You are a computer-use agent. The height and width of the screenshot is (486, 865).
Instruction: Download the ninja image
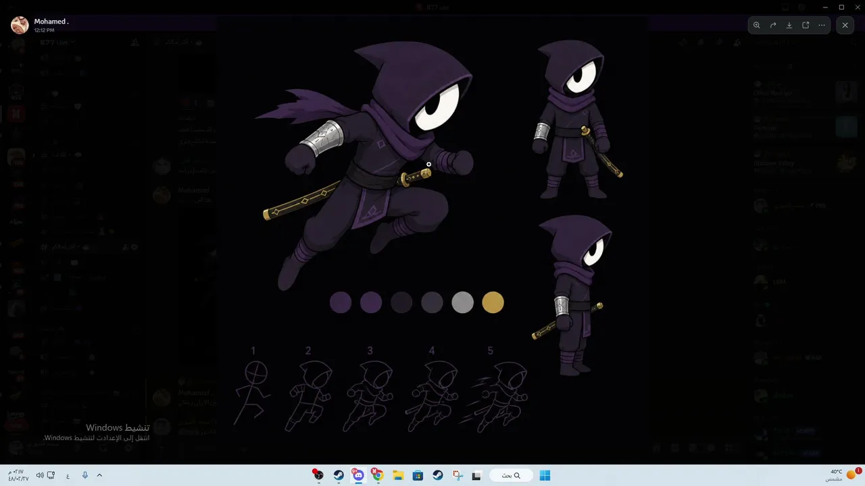pyautogui.click(x=789, y=26)
